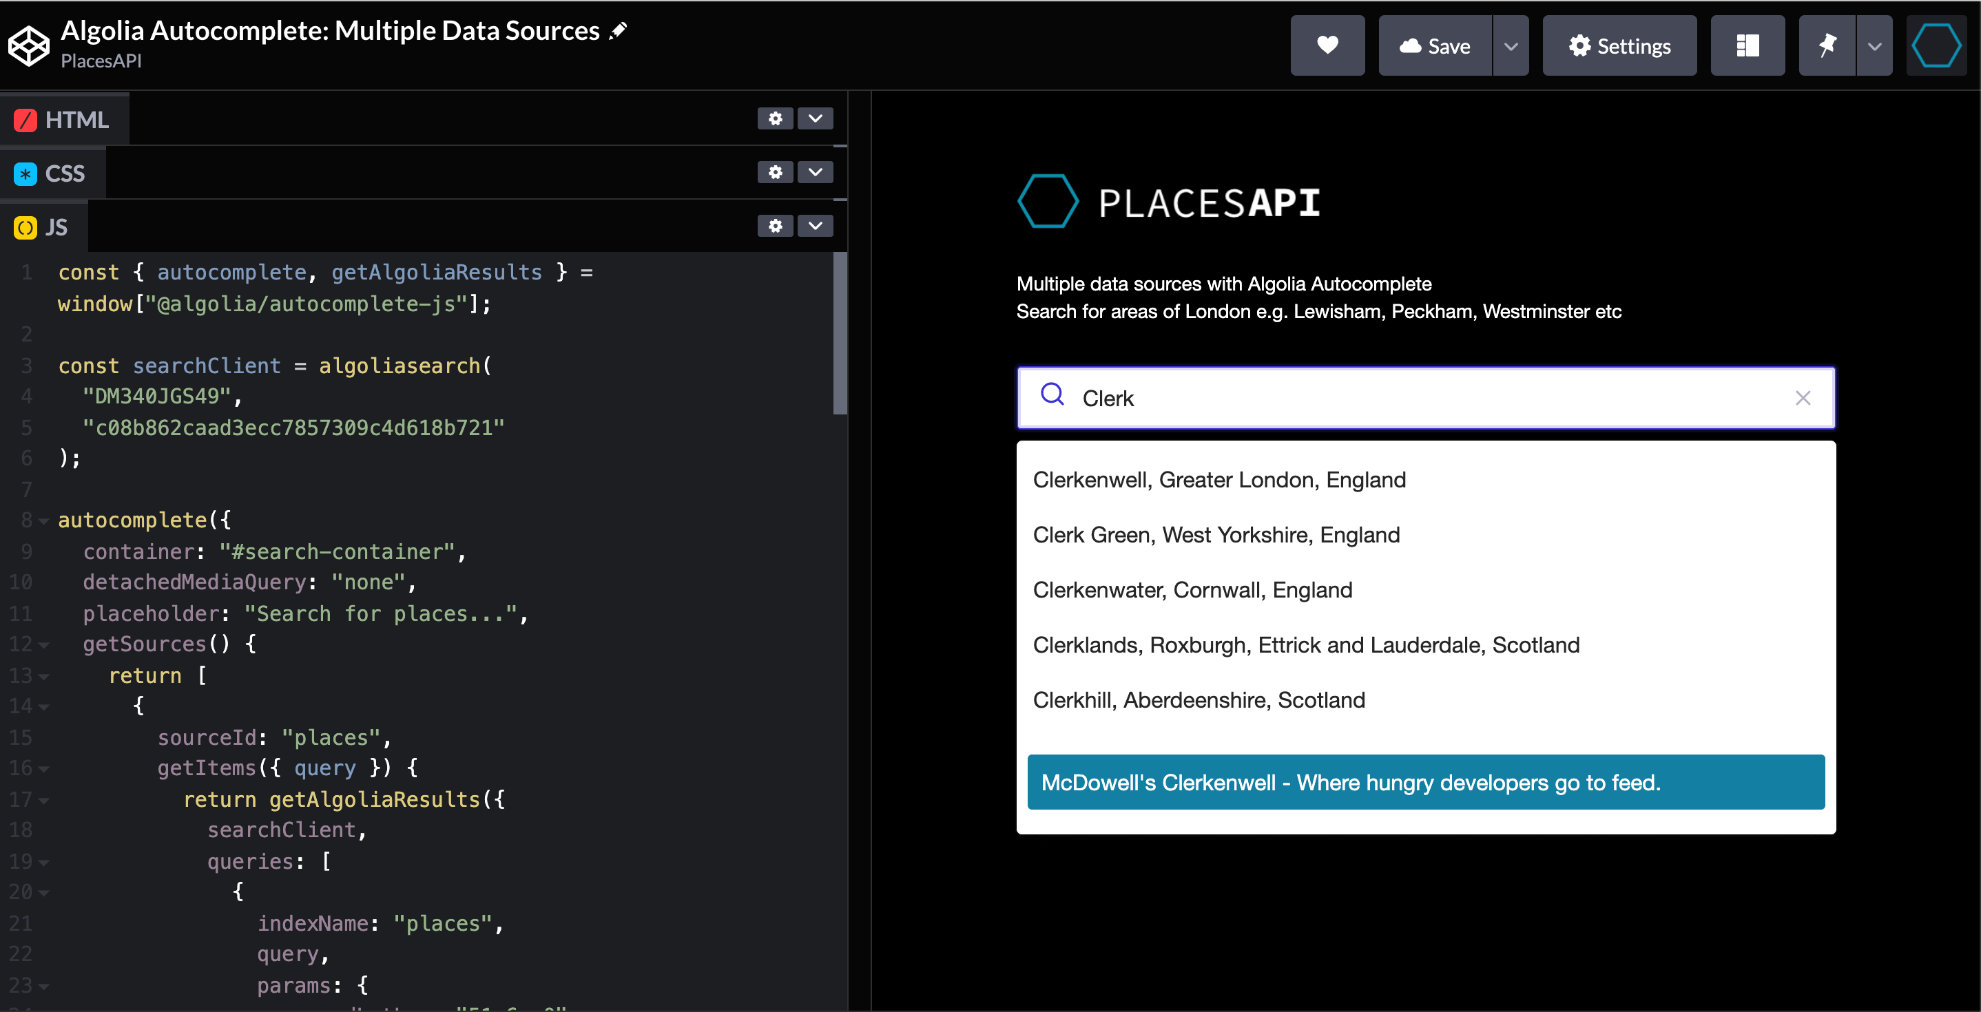
Task: Collapse code fold arrow at line 8
Action: [44, 521]
